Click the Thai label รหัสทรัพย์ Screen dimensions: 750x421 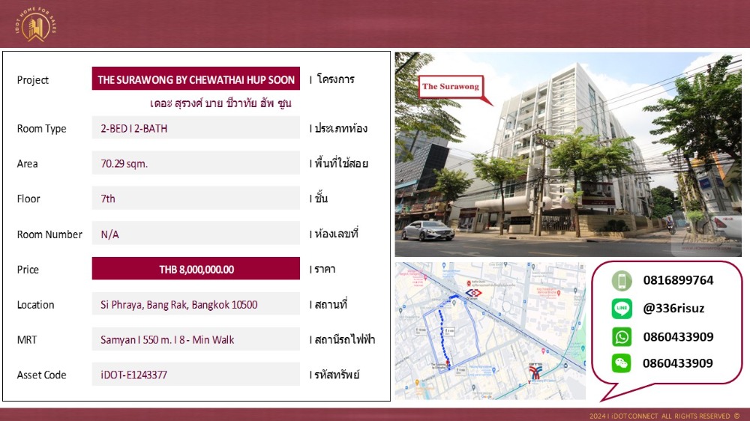coord(337,374)
